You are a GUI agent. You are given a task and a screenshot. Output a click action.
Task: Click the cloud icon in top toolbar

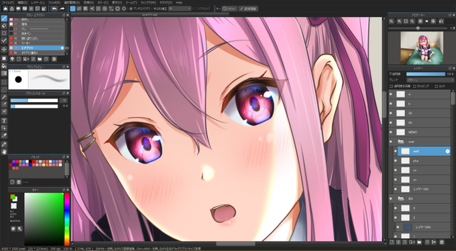pos(5,9)
